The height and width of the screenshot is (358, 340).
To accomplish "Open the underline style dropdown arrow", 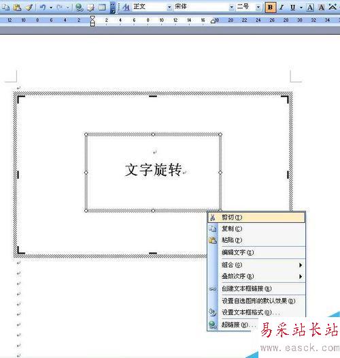I will click(x=301, y=8).
